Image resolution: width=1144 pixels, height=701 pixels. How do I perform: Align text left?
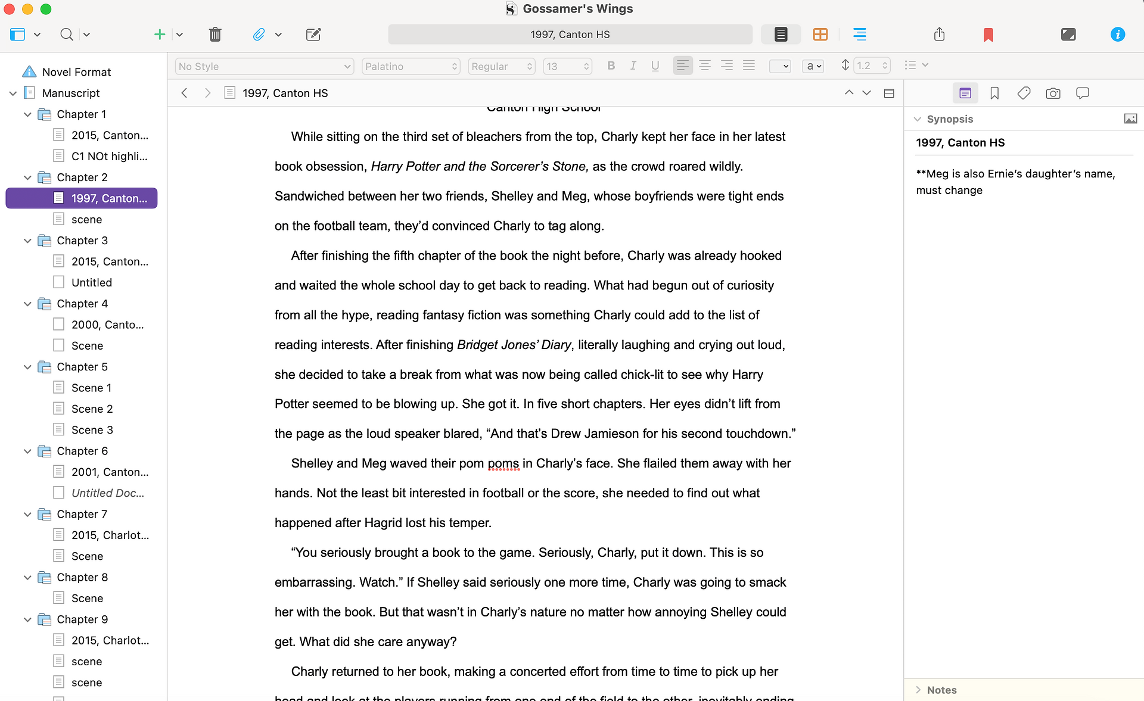point(683,66)
